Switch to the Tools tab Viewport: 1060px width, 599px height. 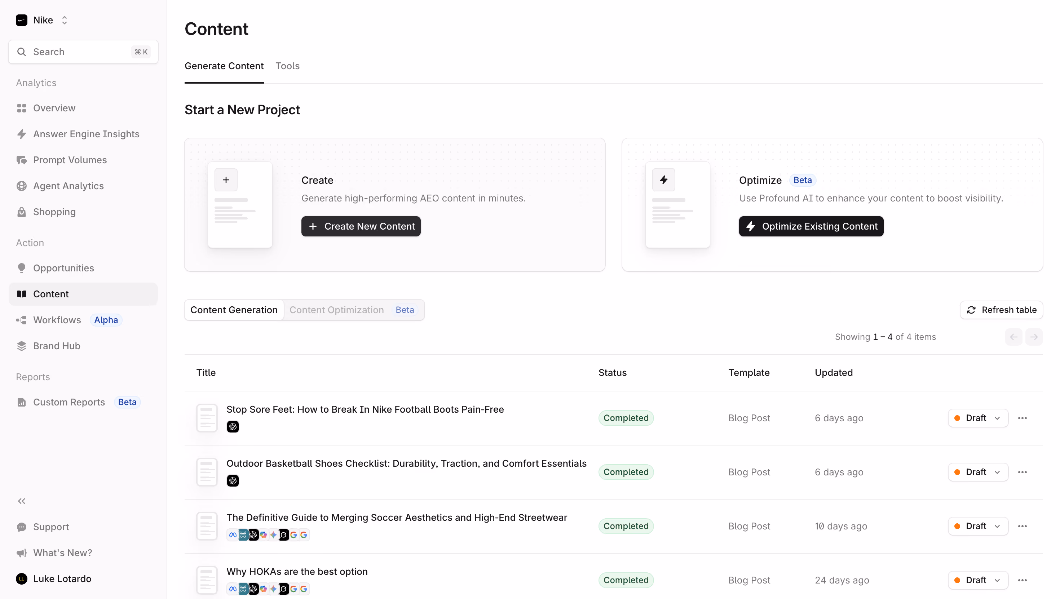287,66
